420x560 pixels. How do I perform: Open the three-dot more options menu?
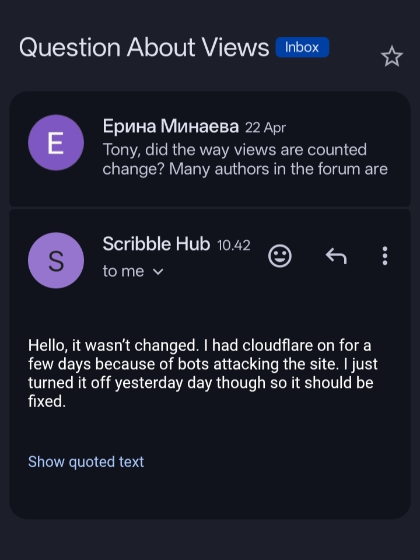click(384, 256)
